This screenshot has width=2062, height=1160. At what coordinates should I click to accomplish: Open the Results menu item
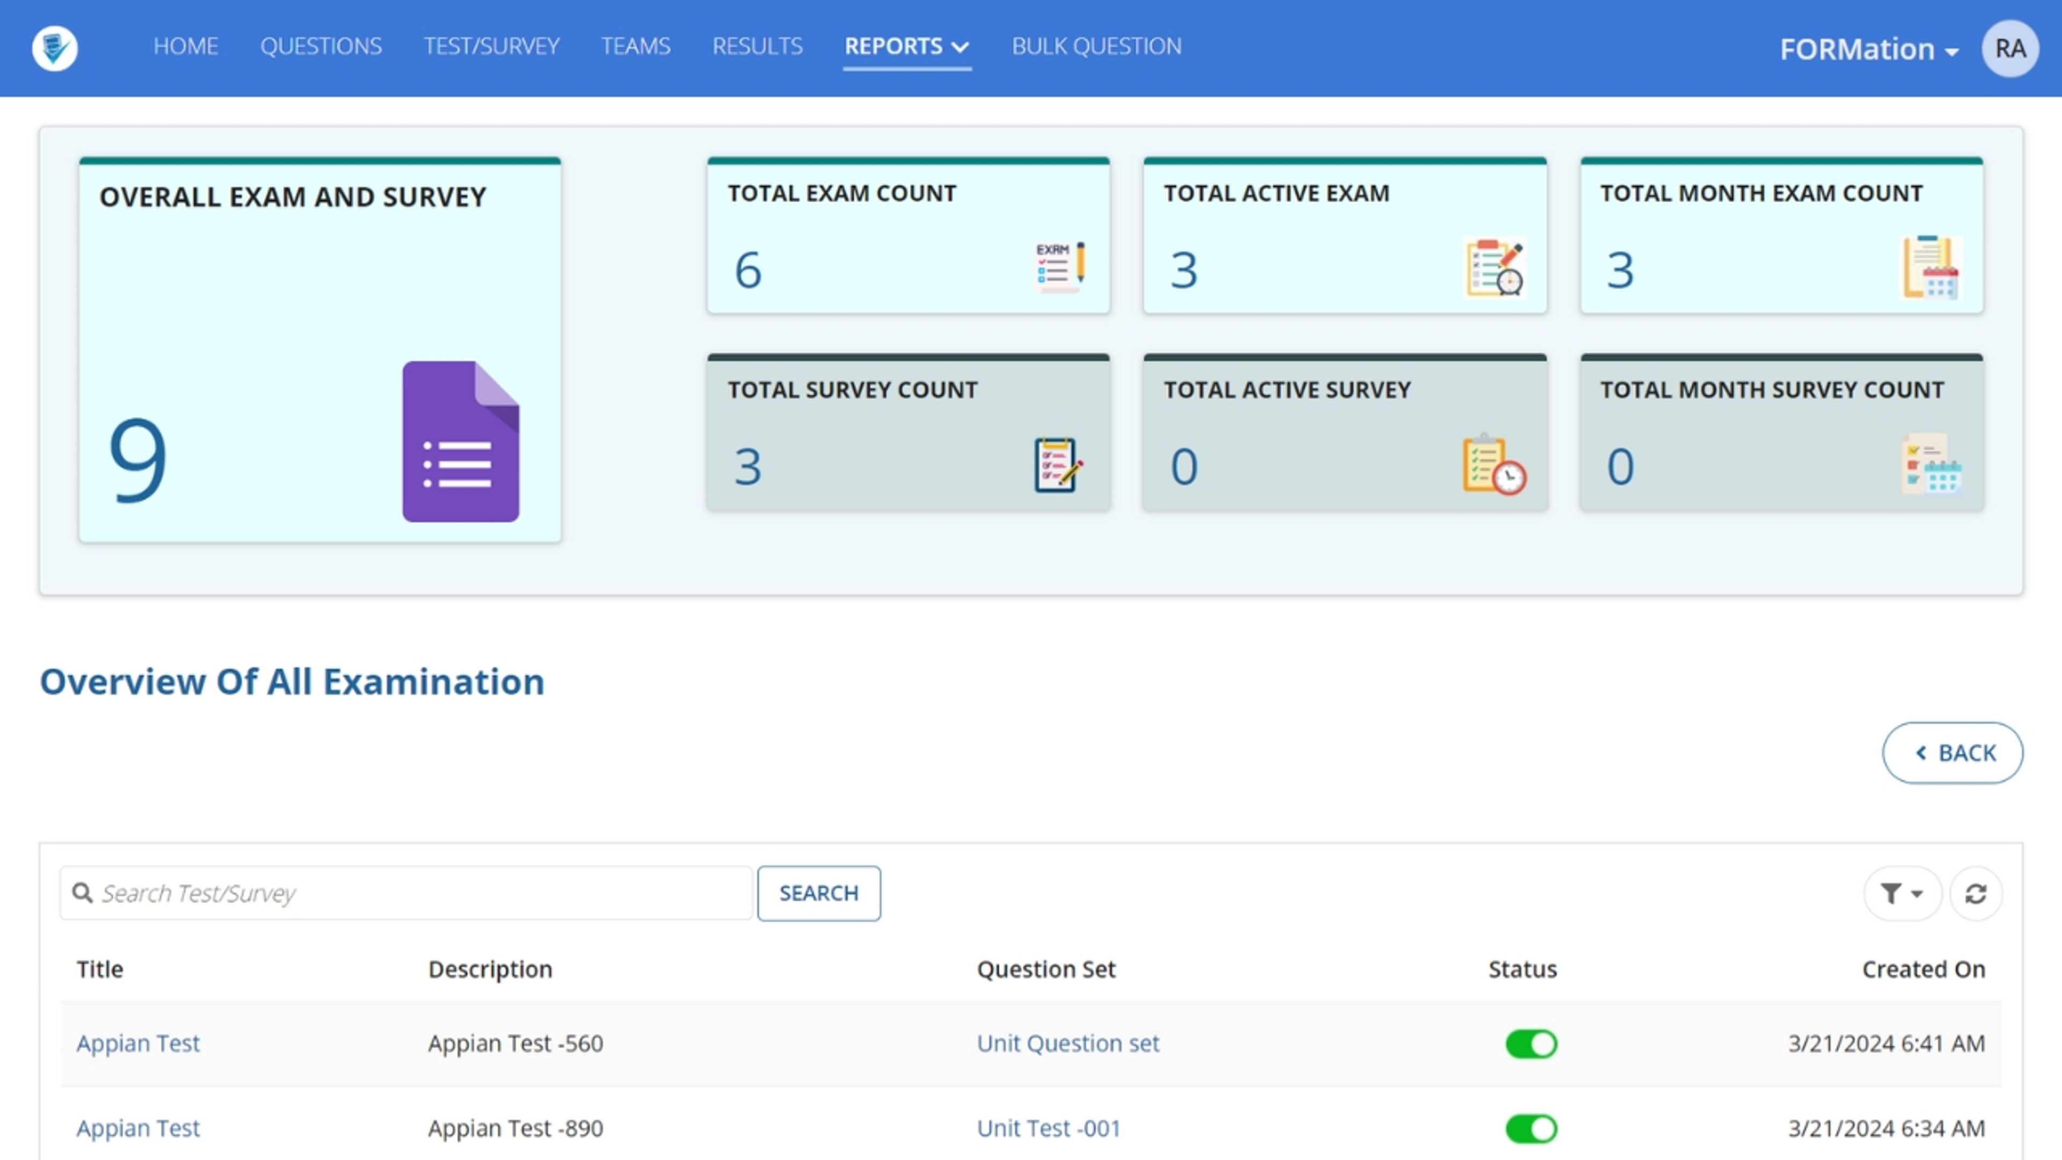757,46
